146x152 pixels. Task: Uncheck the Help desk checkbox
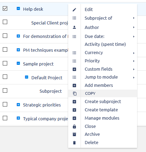(x=5, y=9)
